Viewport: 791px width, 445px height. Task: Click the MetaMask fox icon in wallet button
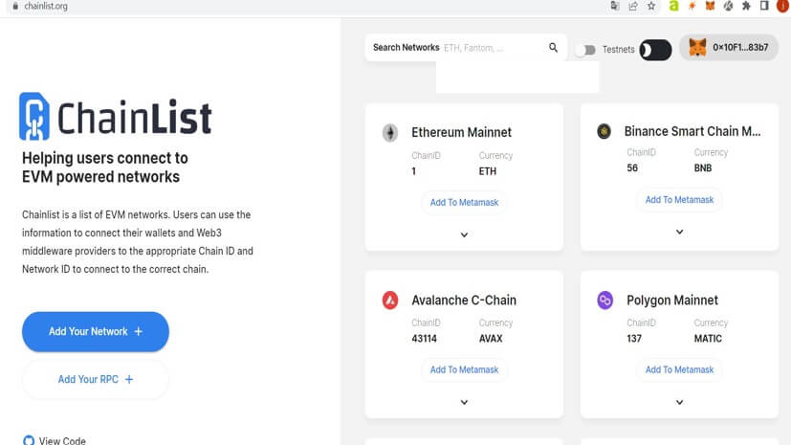(x=697, y=48)
